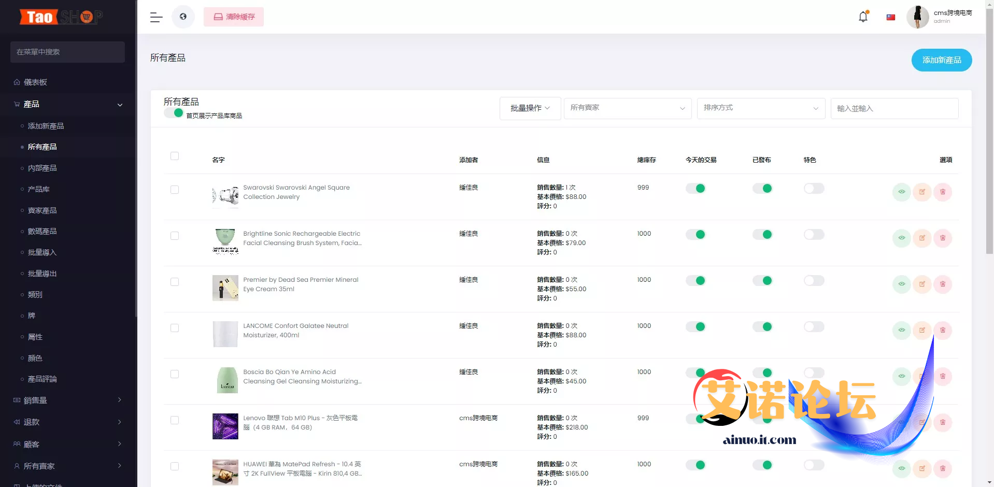This screenshot has height=487, width=994.
Task: Delete the Premier Dead Sea Eye Cream
Action: 942,284
